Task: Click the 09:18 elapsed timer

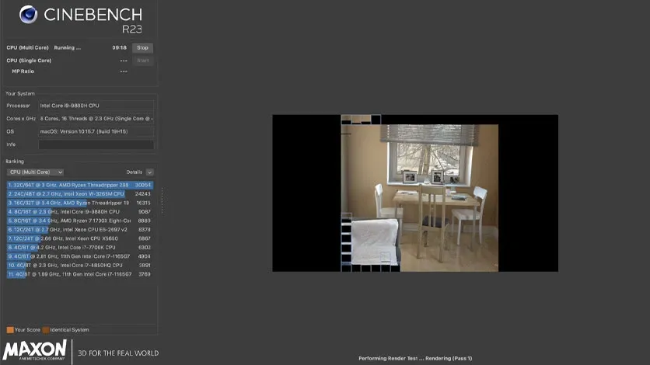Action: tap(120, 47)
